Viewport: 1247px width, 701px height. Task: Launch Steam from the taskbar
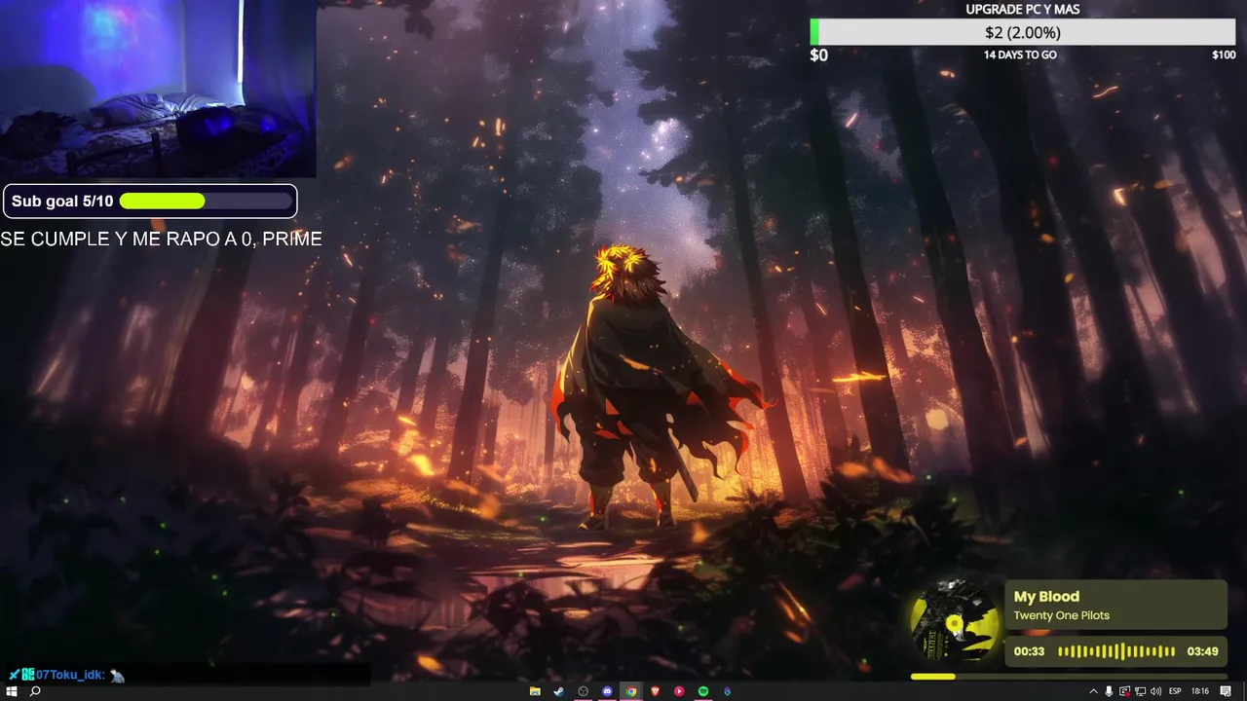pyautogui.click(x=558, y=691)
